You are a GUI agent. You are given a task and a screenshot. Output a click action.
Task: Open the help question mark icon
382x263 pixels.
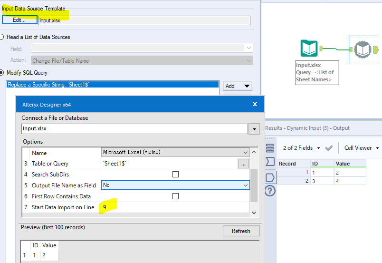point(270,191)
